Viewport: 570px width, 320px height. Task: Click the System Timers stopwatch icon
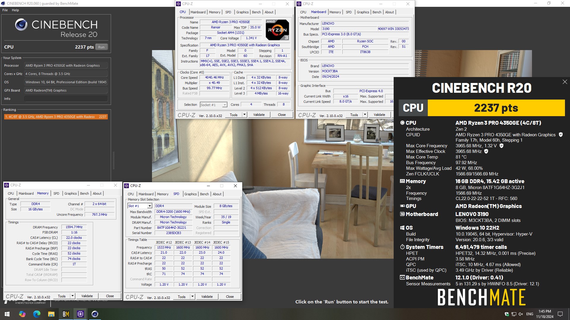point(402,247)
